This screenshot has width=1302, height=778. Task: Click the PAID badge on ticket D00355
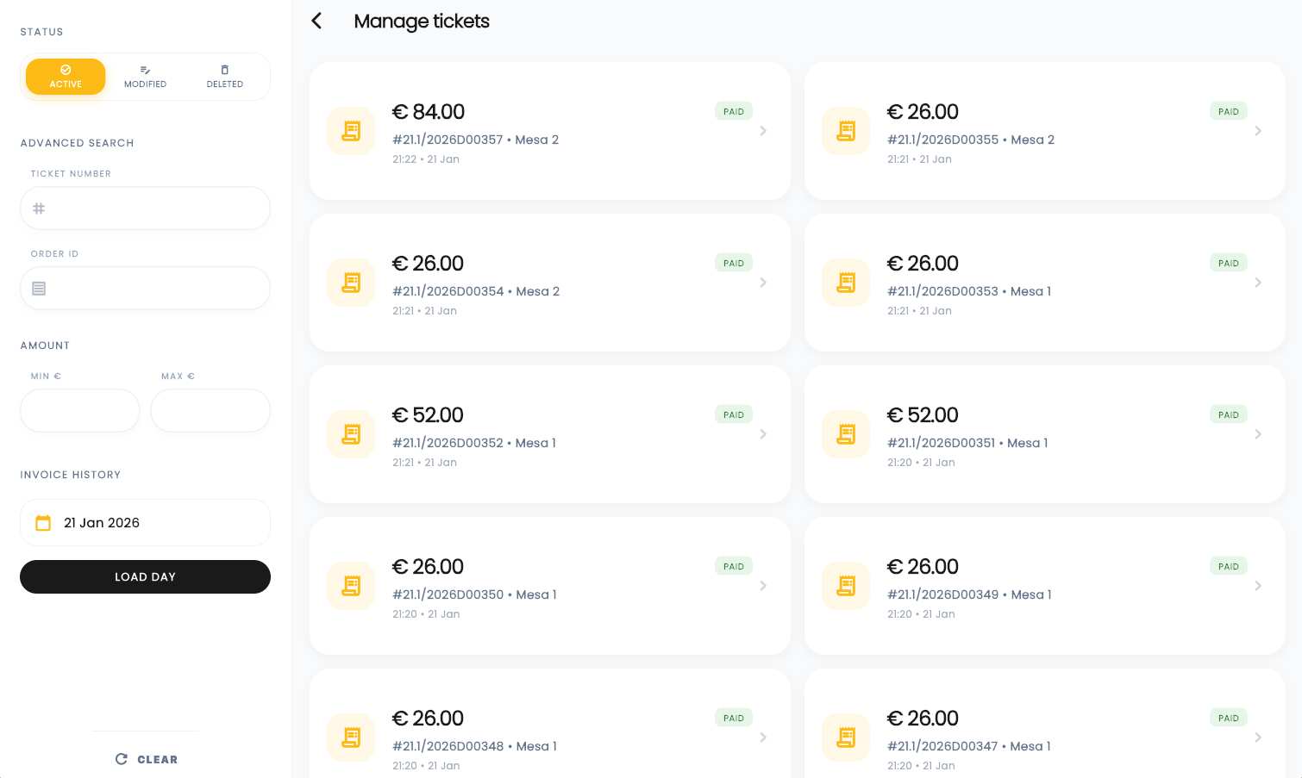point(1229,111)
